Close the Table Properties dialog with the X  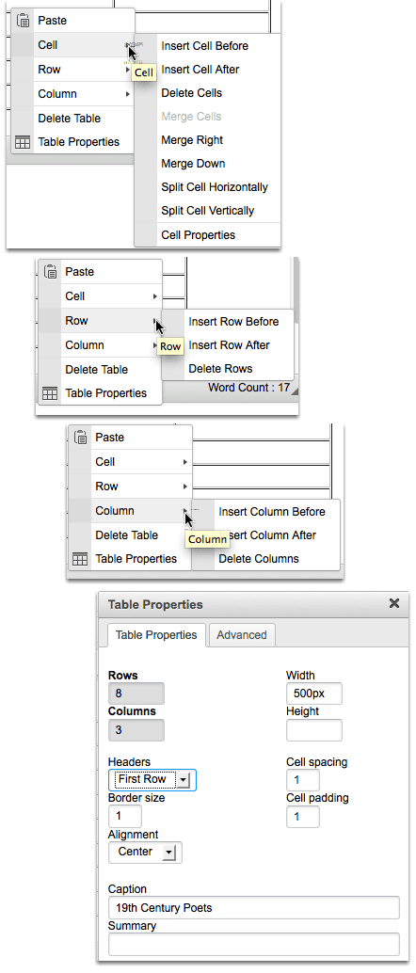coord(393,603)
